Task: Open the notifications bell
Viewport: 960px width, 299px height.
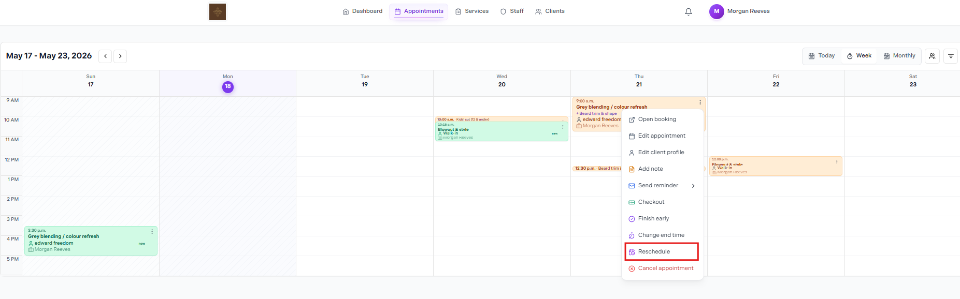Action: [x=689, y=11]
